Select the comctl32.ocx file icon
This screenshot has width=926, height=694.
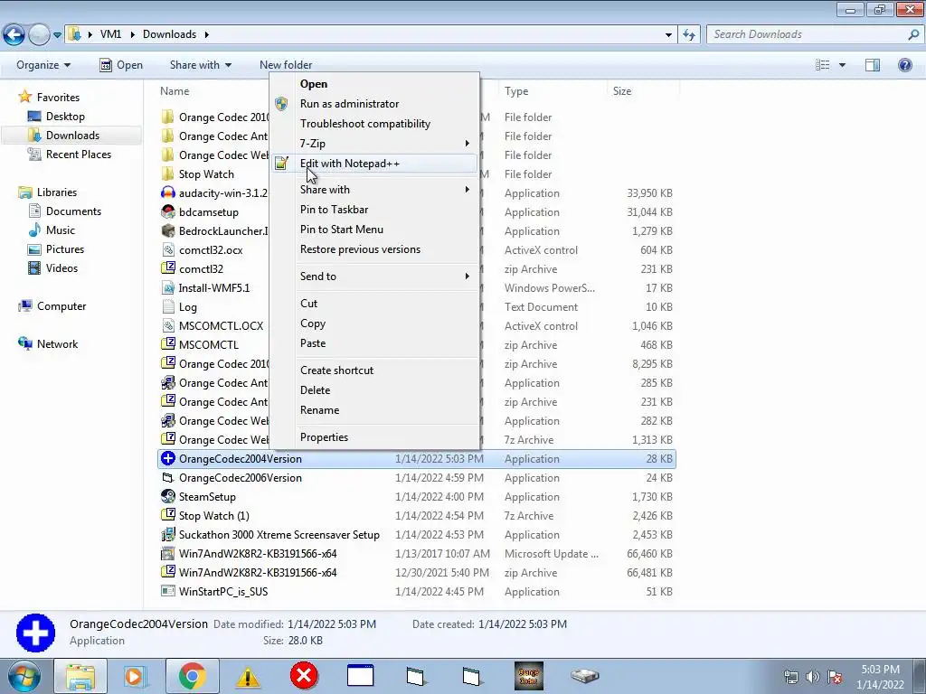coord(167,250)
